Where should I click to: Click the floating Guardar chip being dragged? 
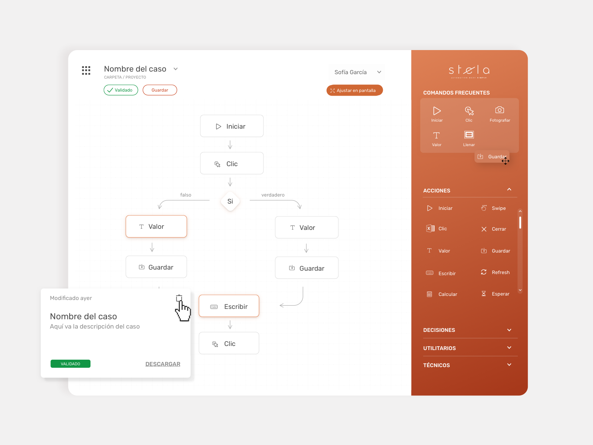point(492,156)
